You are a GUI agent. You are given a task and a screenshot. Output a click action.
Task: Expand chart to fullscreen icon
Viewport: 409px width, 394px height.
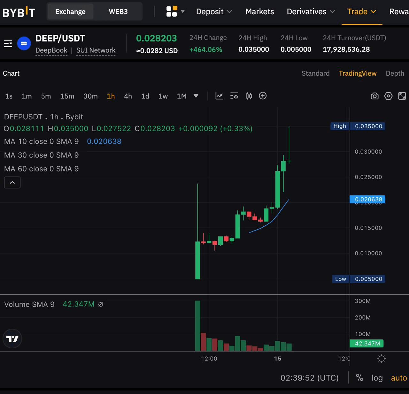tap(402, 96)
